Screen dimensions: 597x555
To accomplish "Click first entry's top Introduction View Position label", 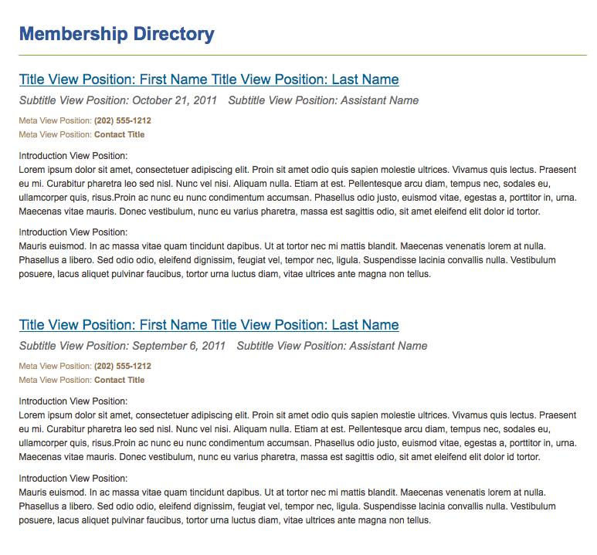I will [x=73, y=156].
